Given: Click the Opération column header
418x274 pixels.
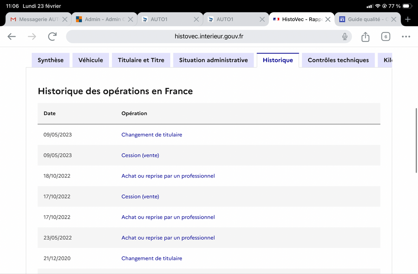Looking at the screenshot, I should (x=134, y=113).
